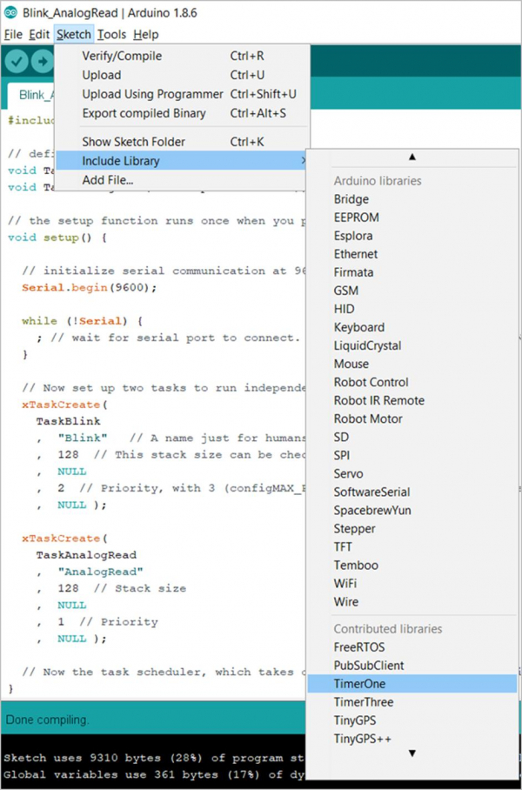Image resolution: width=522 pixels, height=790 pixels.
Task: Include the Robot Motor library
Action: point(412,418)
